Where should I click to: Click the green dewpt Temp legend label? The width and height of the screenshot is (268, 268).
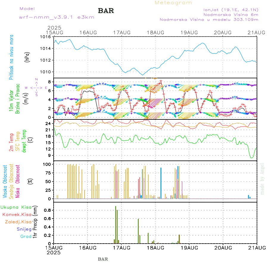click(x=24, y=141)
